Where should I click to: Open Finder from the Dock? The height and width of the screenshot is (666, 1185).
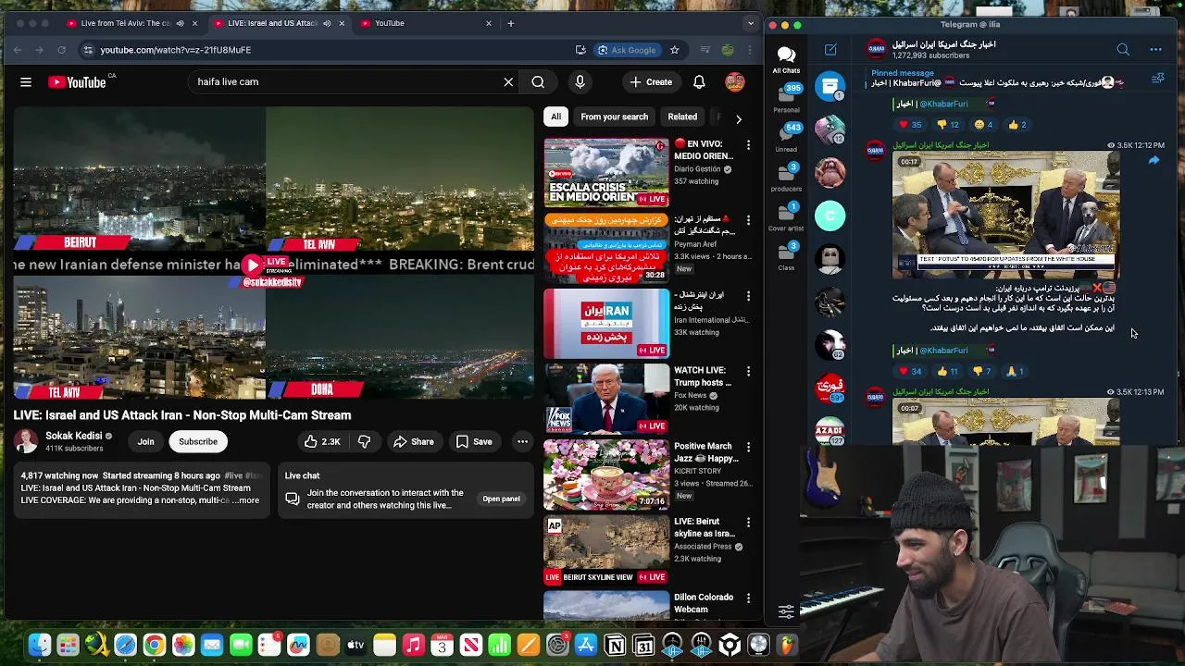39,645
